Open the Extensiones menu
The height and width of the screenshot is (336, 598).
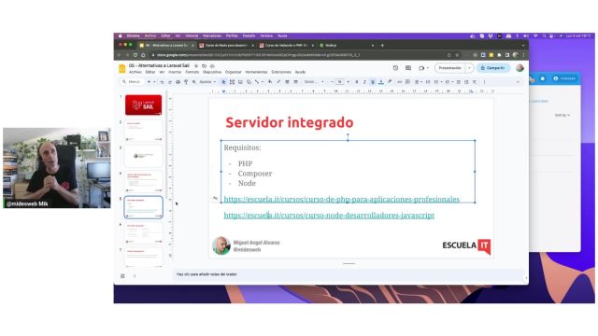[281, 72]
